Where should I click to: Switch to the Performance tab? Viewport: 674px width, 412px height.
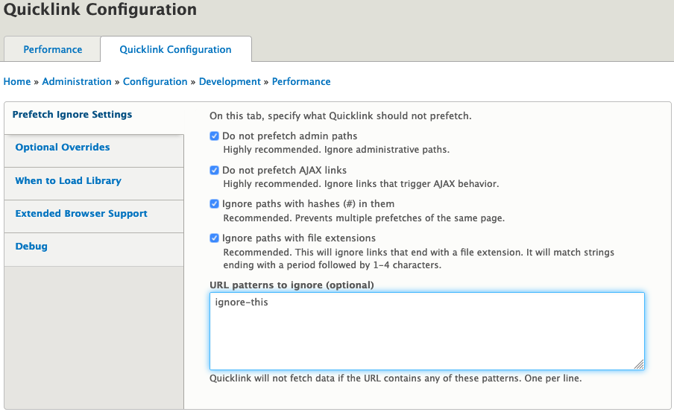(x=52, y=50)
